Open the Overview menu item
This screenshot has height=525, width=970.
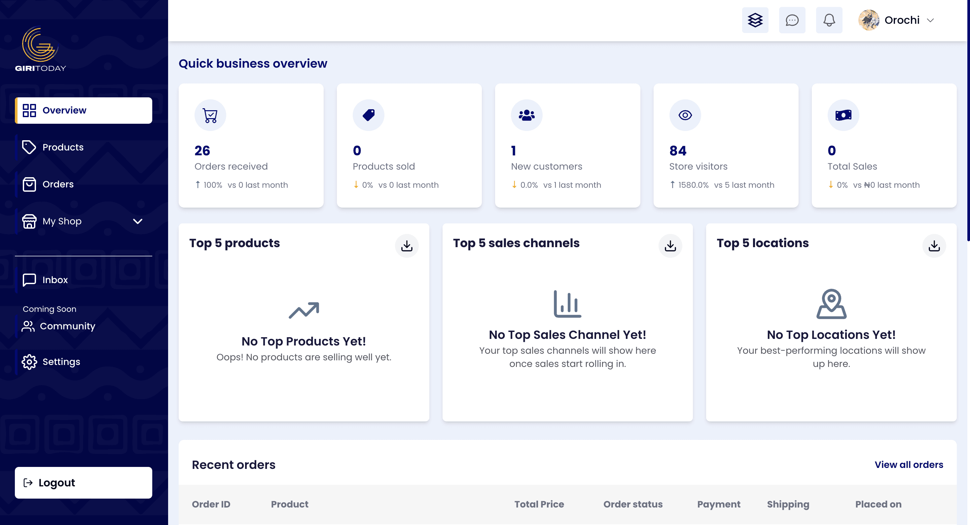[83, 110]
